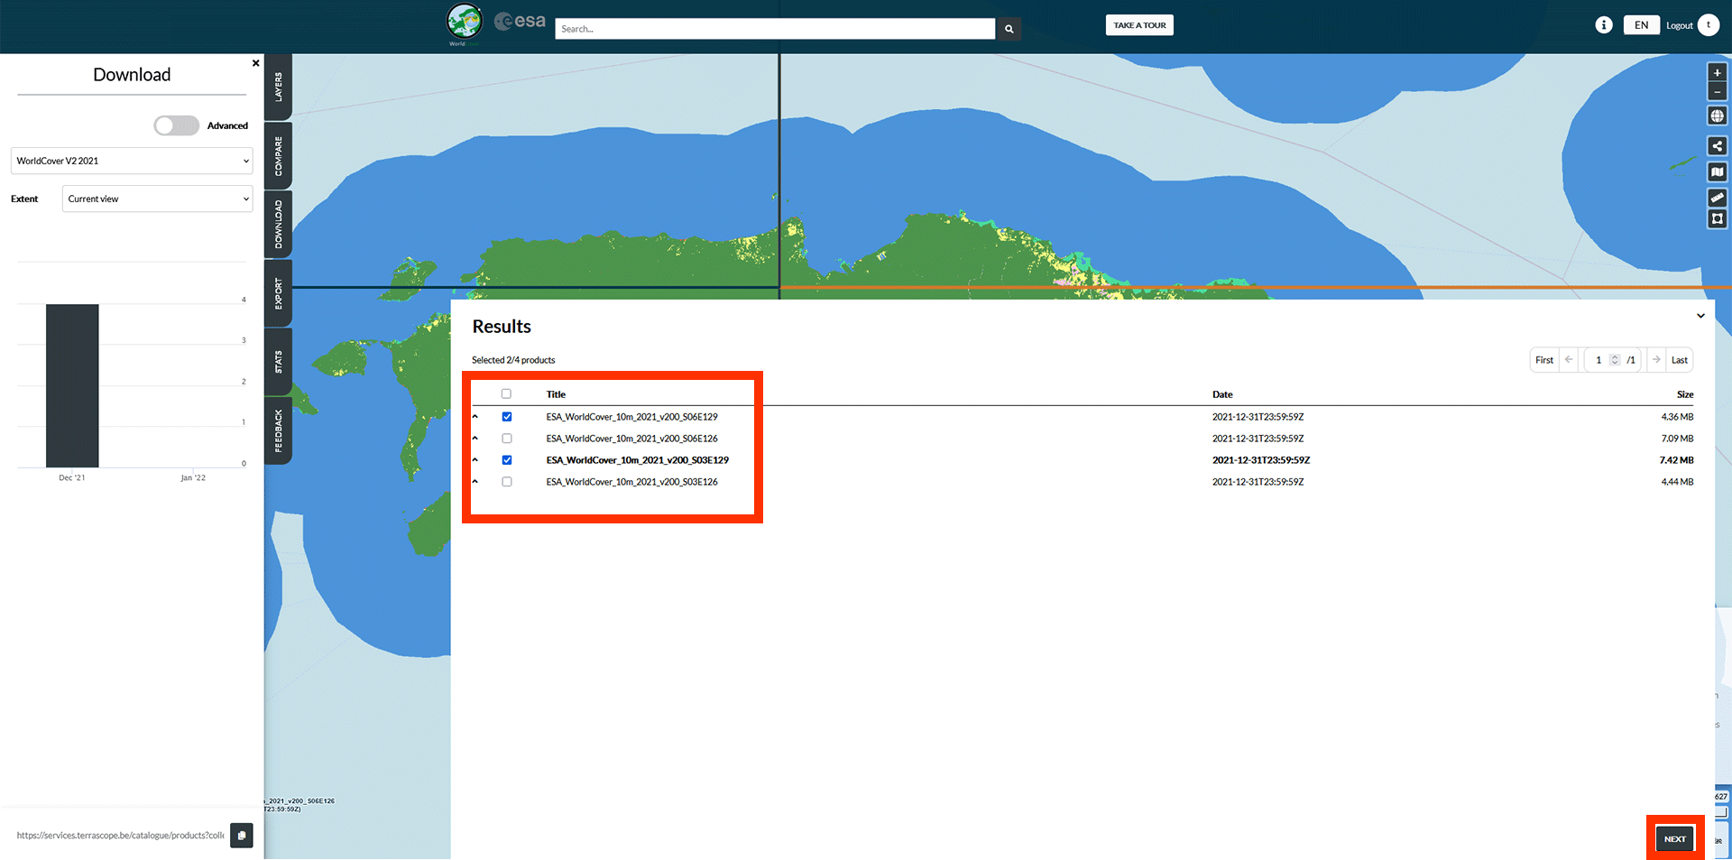
Task: Click the folded map basemap icon
Action: (x=1717, y=172)
